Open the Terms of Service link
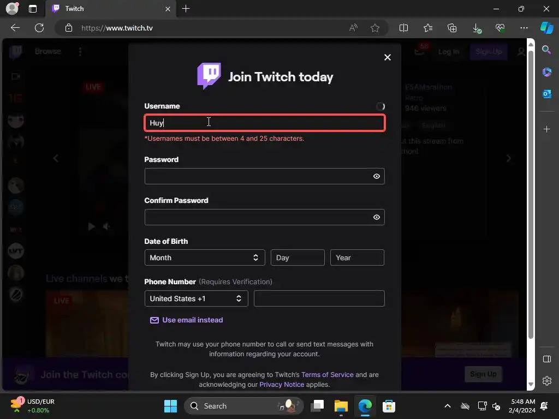Screen dimensions: 559x419 pos(328,374)
